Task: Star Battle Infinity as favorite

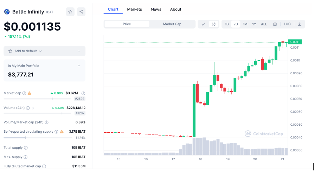Action: [70, 12]
